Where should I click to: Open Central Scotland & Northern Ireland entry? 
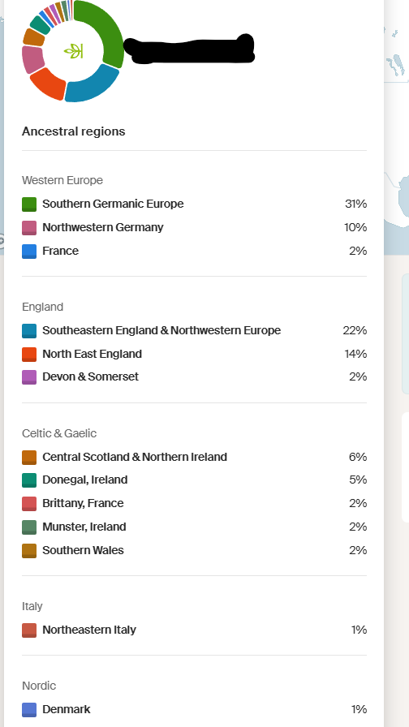[x=194, y=457]
